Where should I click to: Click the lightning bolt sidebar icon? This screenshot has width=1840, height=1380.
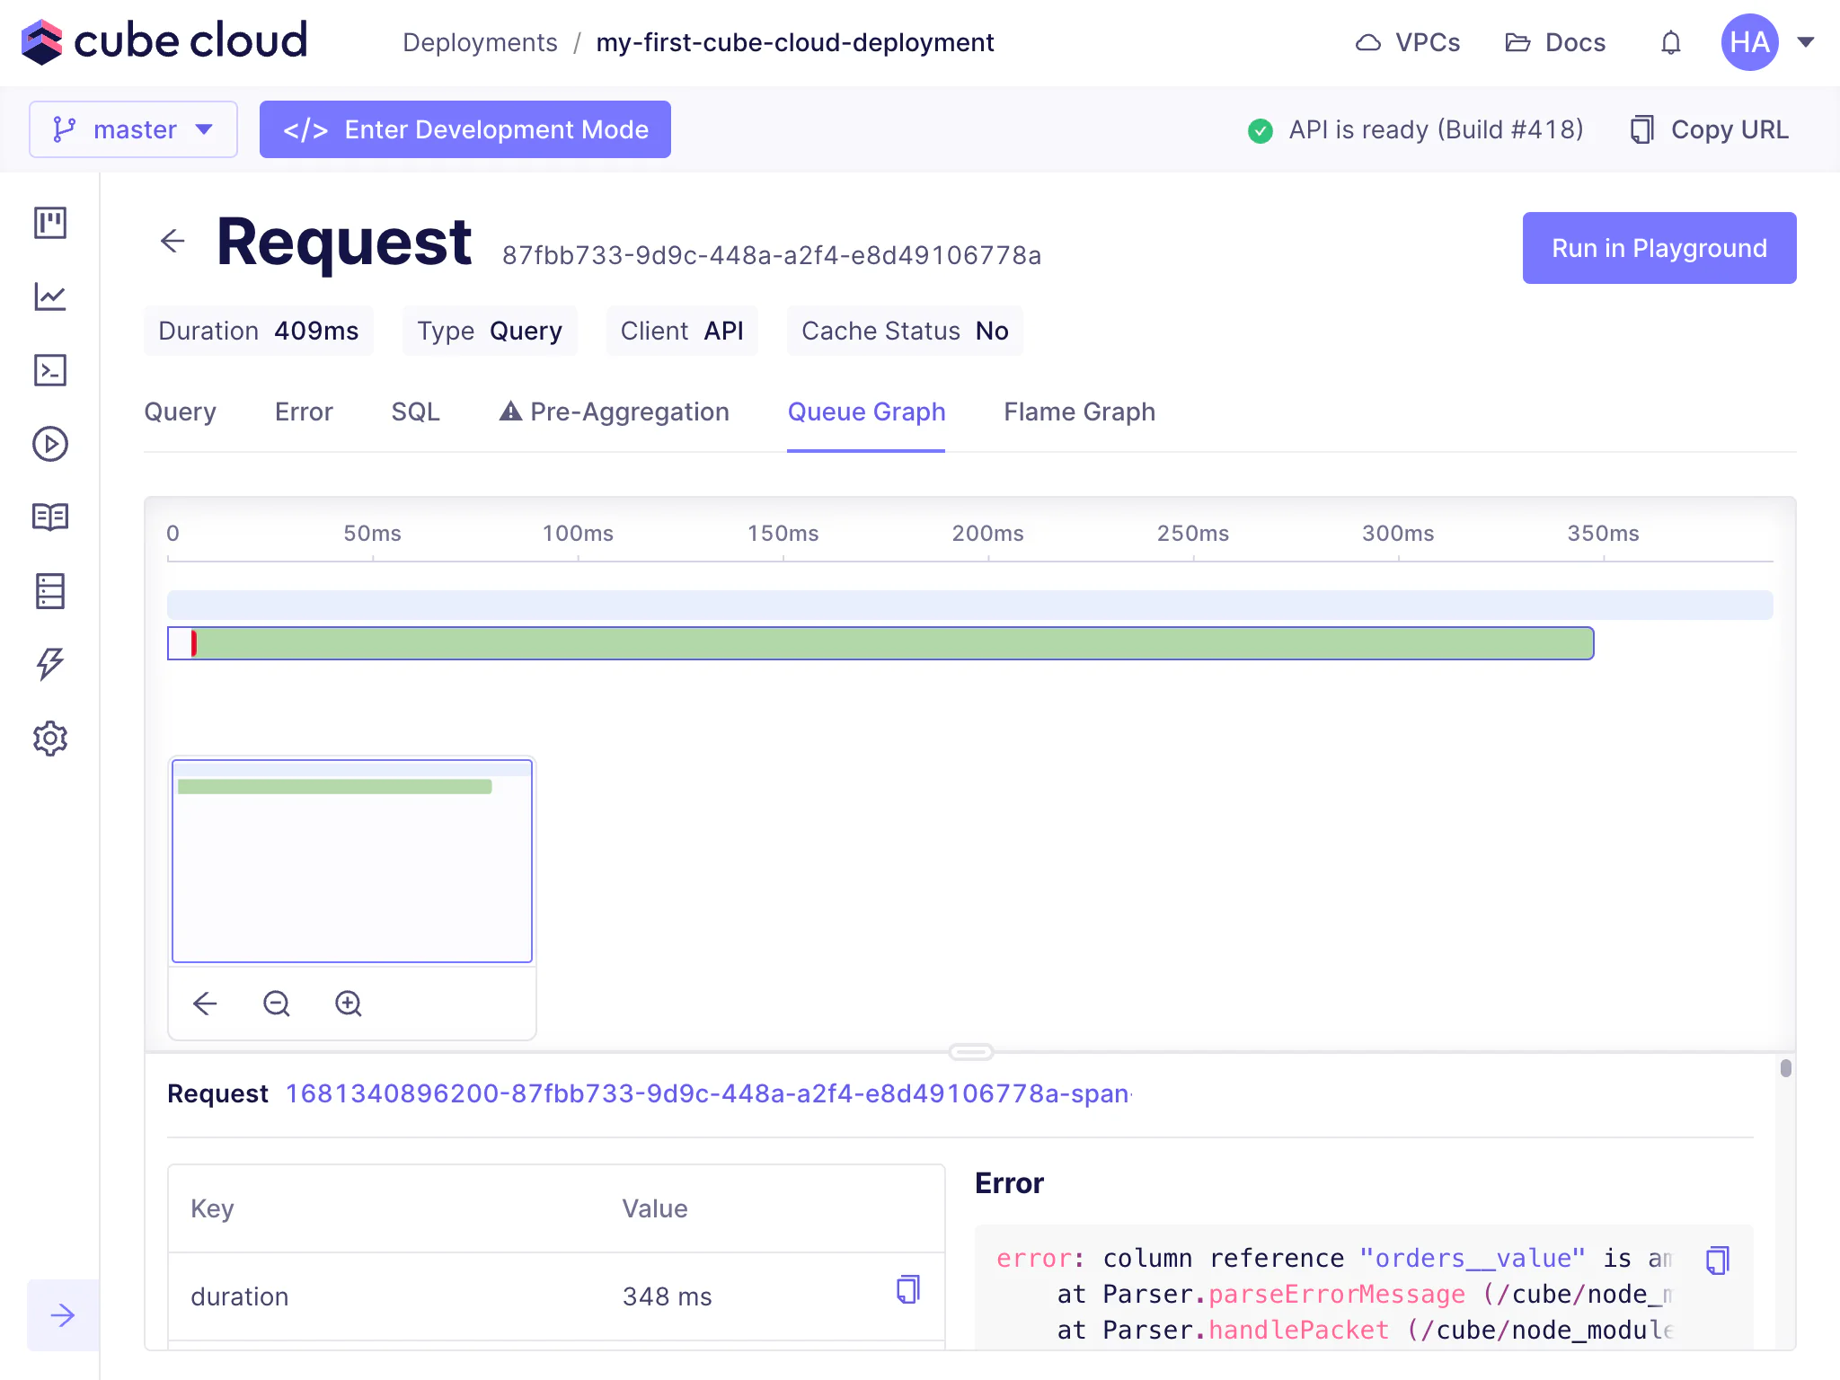(50, 664)
